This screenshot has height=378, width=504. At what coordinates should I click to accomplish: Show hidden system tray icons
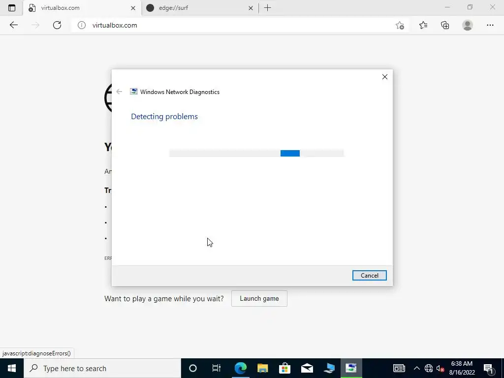(x=416, y=368)
